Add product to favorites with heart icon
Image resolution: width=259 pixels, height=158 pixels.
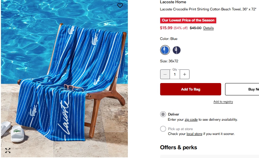pyautogui.click(x=120, y=6)
